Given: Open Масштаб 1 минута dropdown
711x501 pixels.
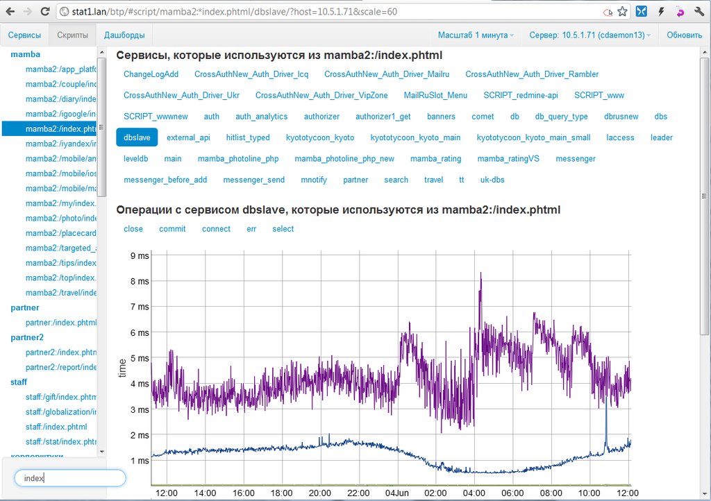Looking at the screenshot, I should coord(476,35).
